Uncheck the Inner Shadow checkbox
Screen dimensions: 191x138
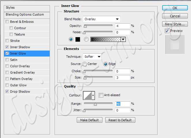pyautogui.click(x=7, y=47)
